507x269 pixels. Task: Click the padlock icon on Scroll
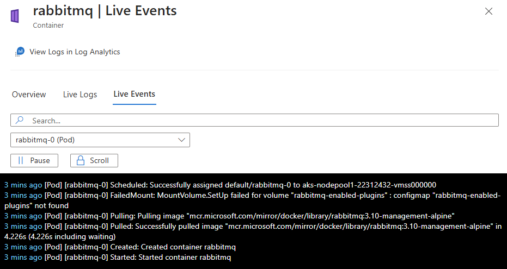pyautogui.click(x=81, y=160)
